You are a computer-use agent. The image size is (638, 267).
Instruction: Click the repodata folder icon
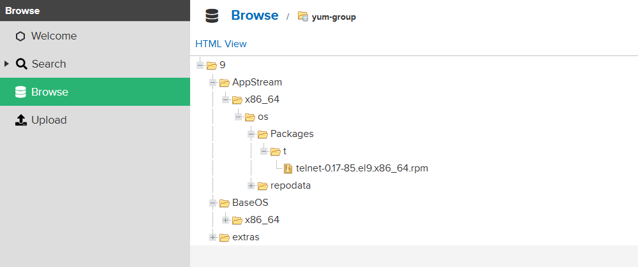pos(263,185)
